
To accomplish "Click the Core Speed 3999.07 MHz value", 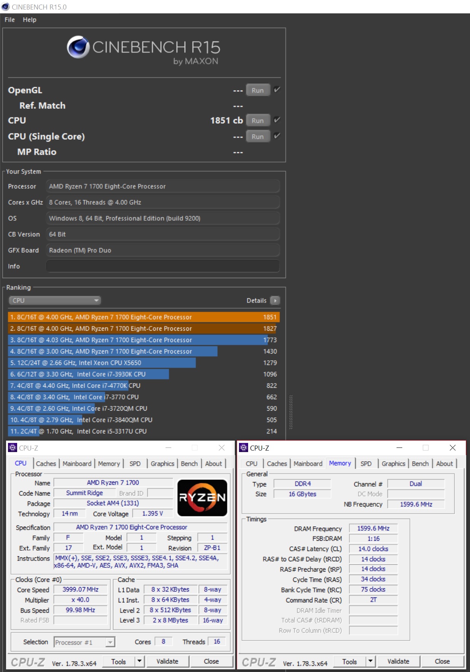I will (x=81, y=589).
